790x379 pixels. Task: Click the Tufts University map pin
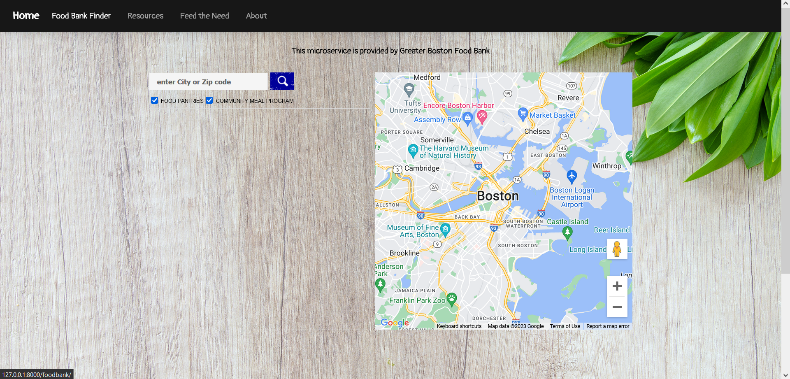coord(409,89)
